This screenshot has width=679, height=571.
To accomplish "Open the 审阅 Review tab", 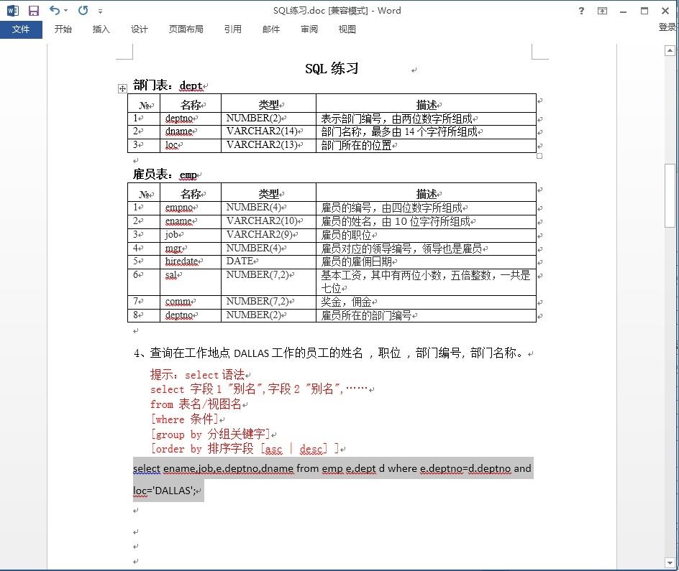I will pyautogui.click(x=309, y=29).
